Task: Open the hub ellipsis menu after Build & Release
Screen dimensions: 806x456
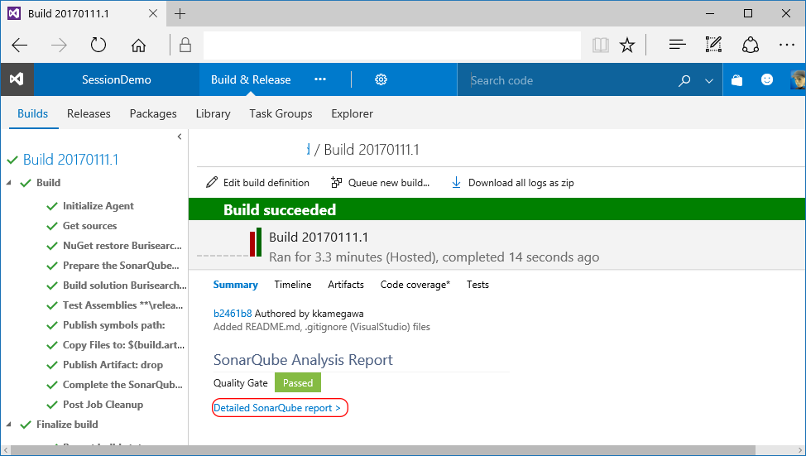Action: coord(320,79)
